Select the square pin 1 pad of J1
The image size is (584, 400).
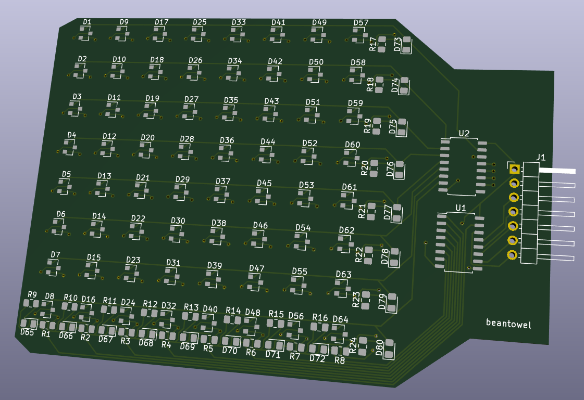pyautogui.click(x=515, y=169)
